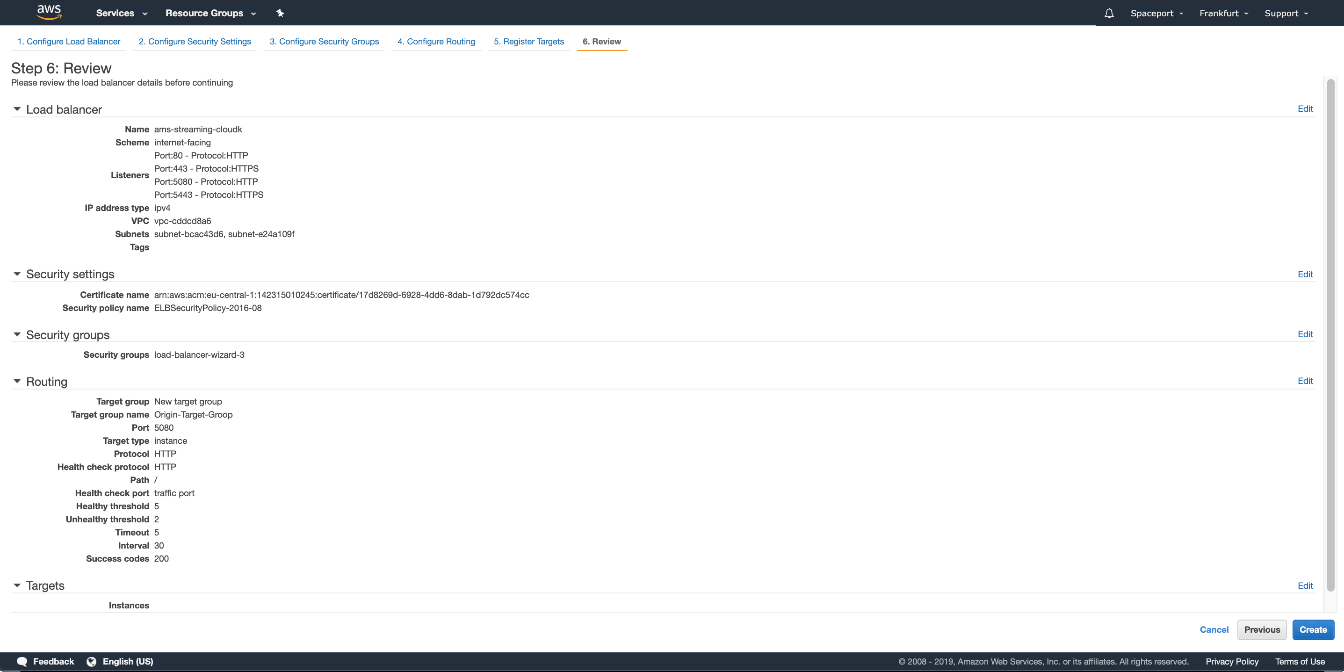Open the notifications bell icon
This screenshot has height=672, width=1344.
click(1109, 13)
